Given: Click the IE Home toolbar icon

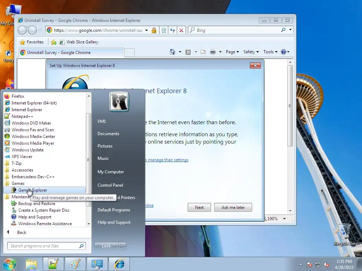Looking at the screenshot, I should tap(173, 52).
